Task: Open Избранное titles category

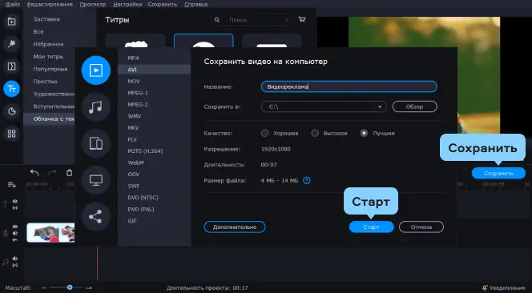Action: 48,44
